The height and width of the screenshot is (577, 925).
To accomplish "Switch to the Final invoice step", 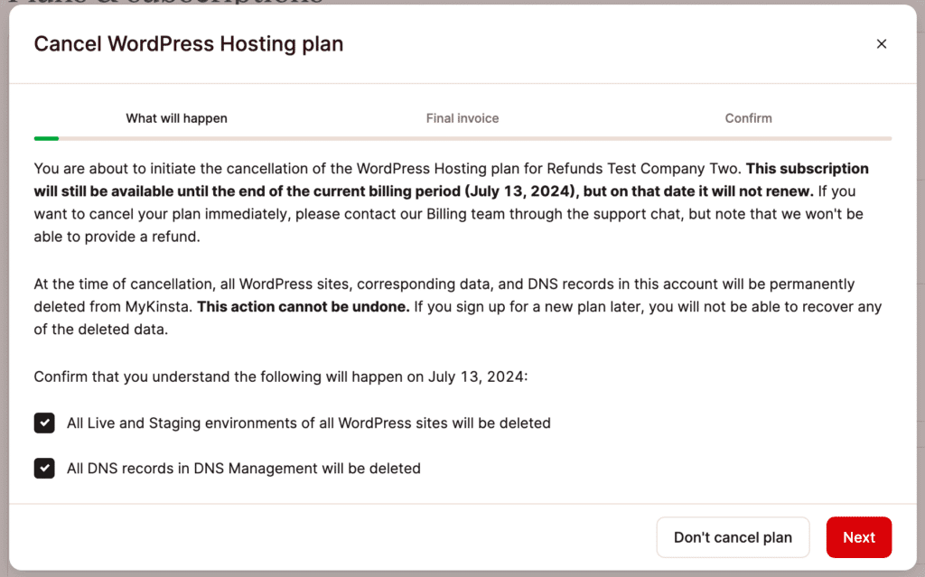I will (462, 118).
